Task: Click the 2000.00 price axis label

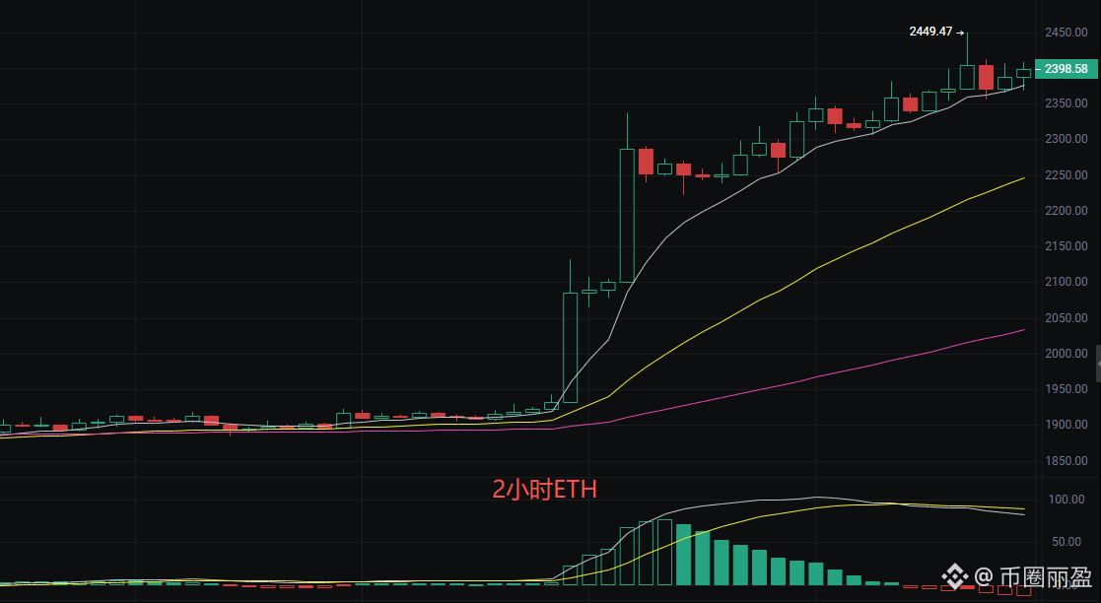Action: pyautogui.click(x=1066, y=353)
